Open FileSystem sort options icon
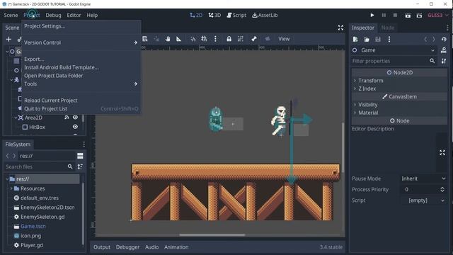Image resolution: width=453 pixels, height=255 pixels. click(80, 167)
